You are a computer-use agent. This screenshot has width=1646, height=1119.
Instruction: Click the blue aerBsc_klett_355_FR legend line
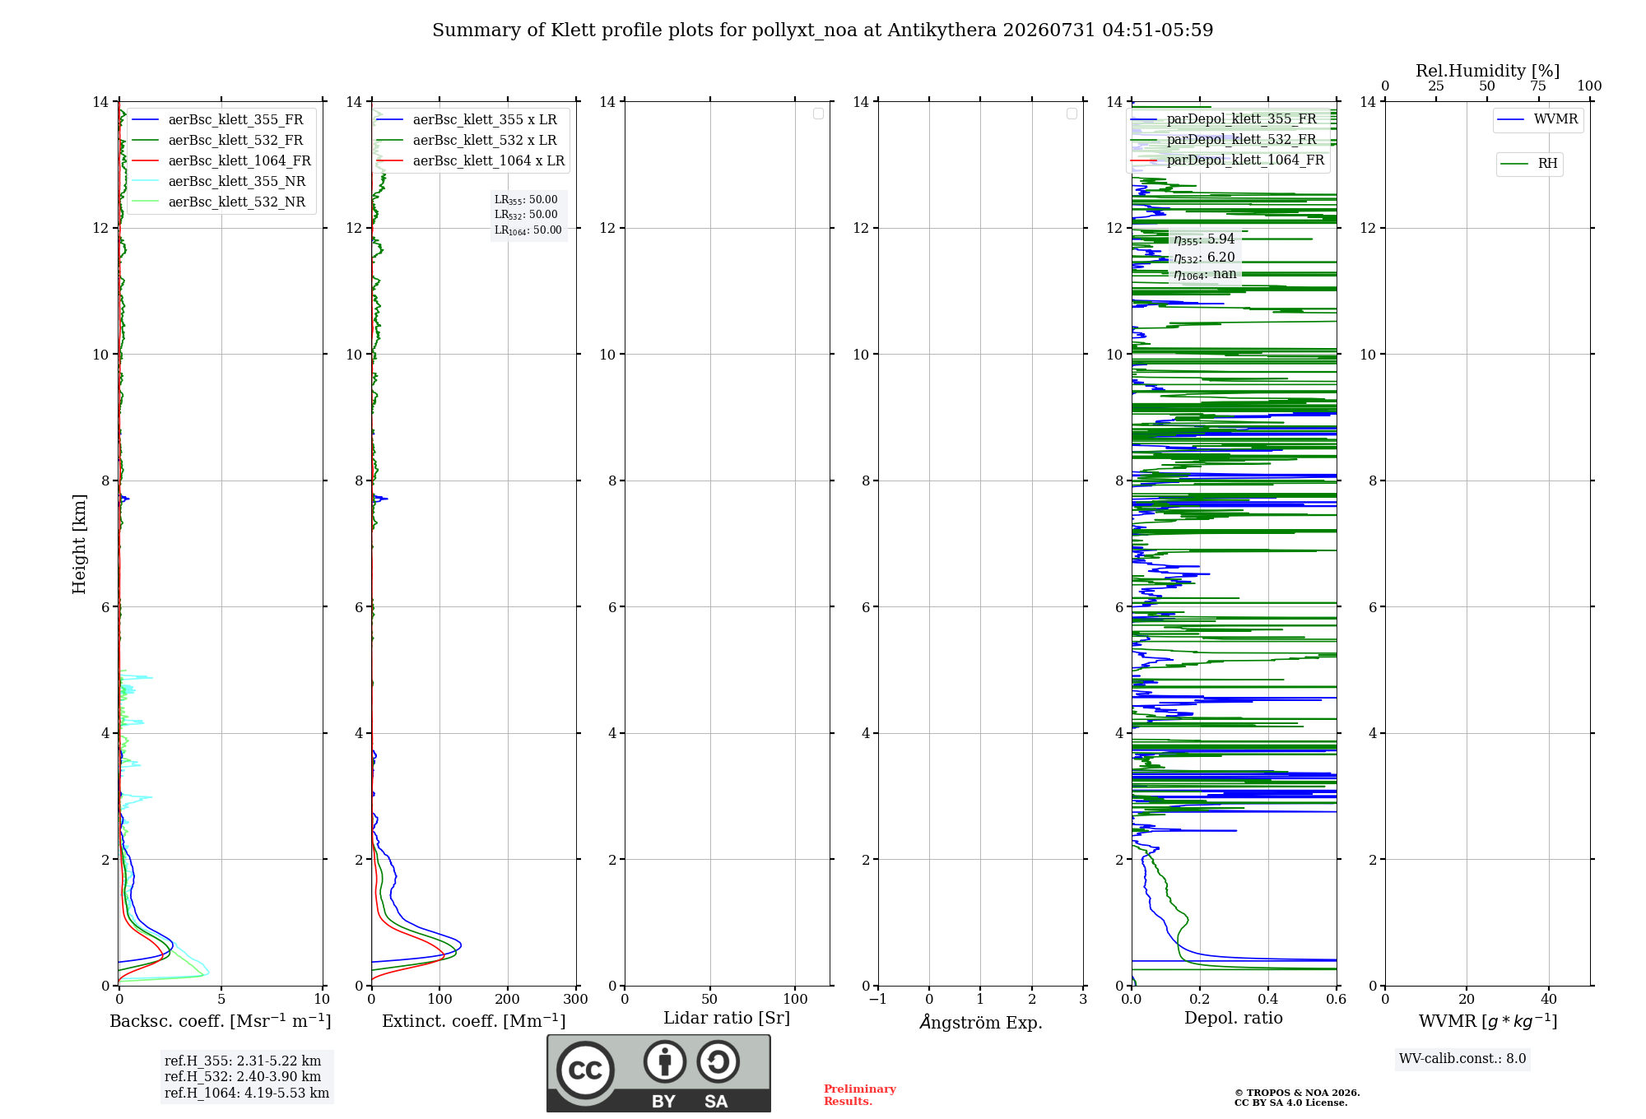tap(145, 120)
